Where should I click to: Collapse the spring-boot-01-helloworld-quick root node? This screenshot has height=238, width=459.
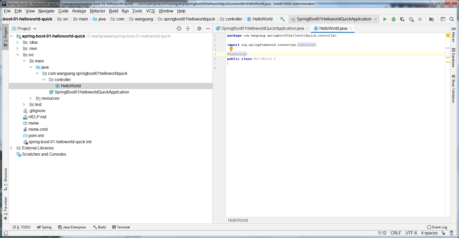[11, 36]
